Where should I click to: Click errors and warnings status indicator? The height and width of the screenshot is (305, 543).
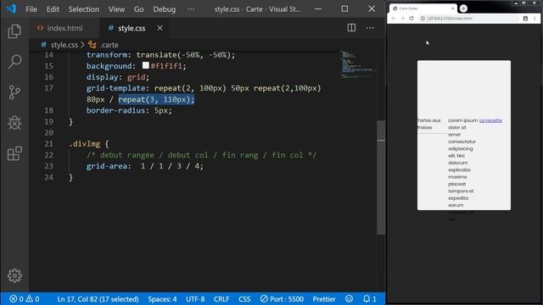point(25,299)
